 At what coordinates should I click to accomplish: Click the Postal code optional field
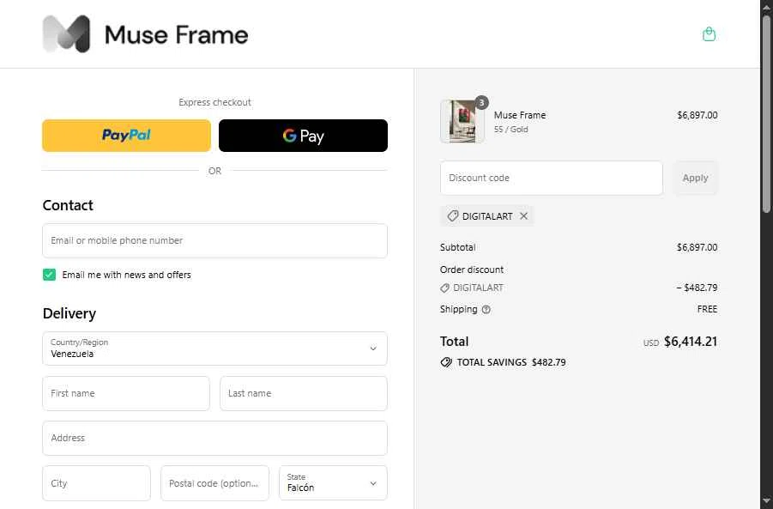tap(215, 483)
